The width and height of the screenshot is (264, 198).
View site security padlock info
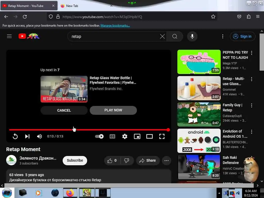(58, 17)
